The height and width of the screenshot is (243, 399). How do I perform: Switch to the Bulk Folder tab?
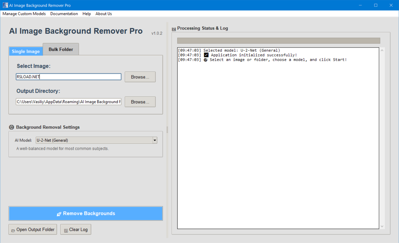click(61, 49)
